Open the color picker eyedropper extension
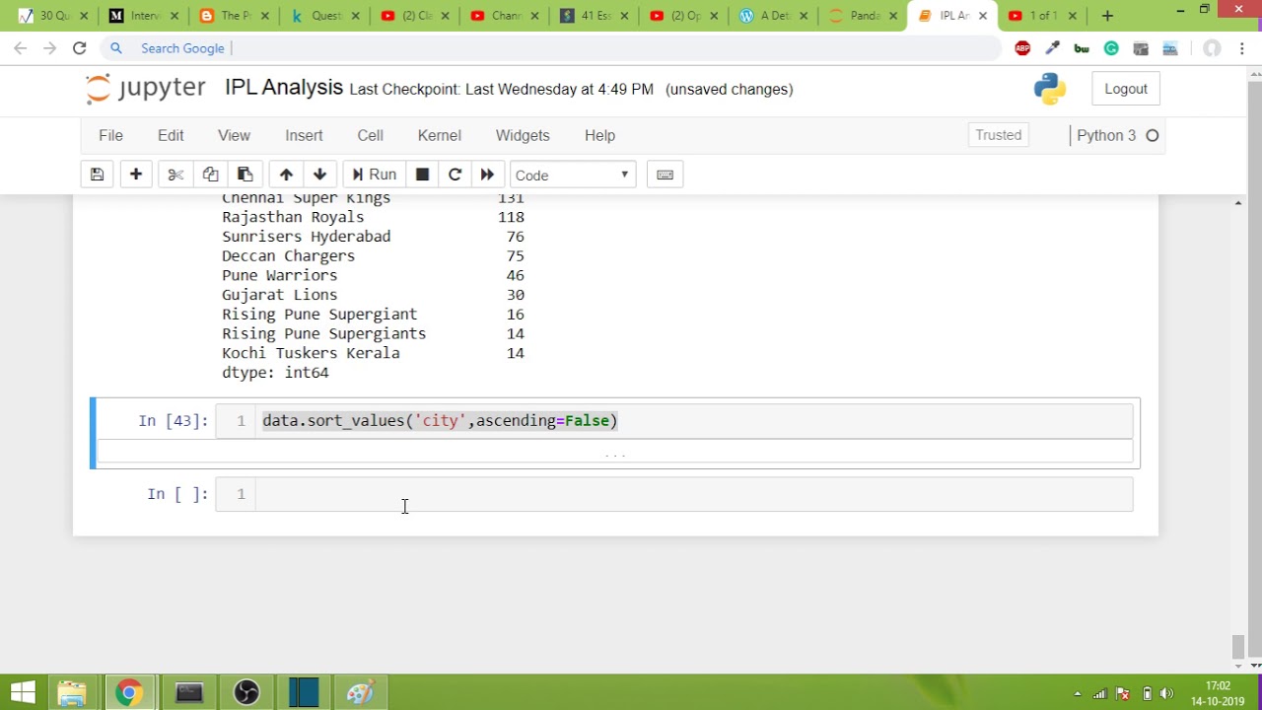The width and height of the screenshot is (1262, 710). click(1052, 48)
